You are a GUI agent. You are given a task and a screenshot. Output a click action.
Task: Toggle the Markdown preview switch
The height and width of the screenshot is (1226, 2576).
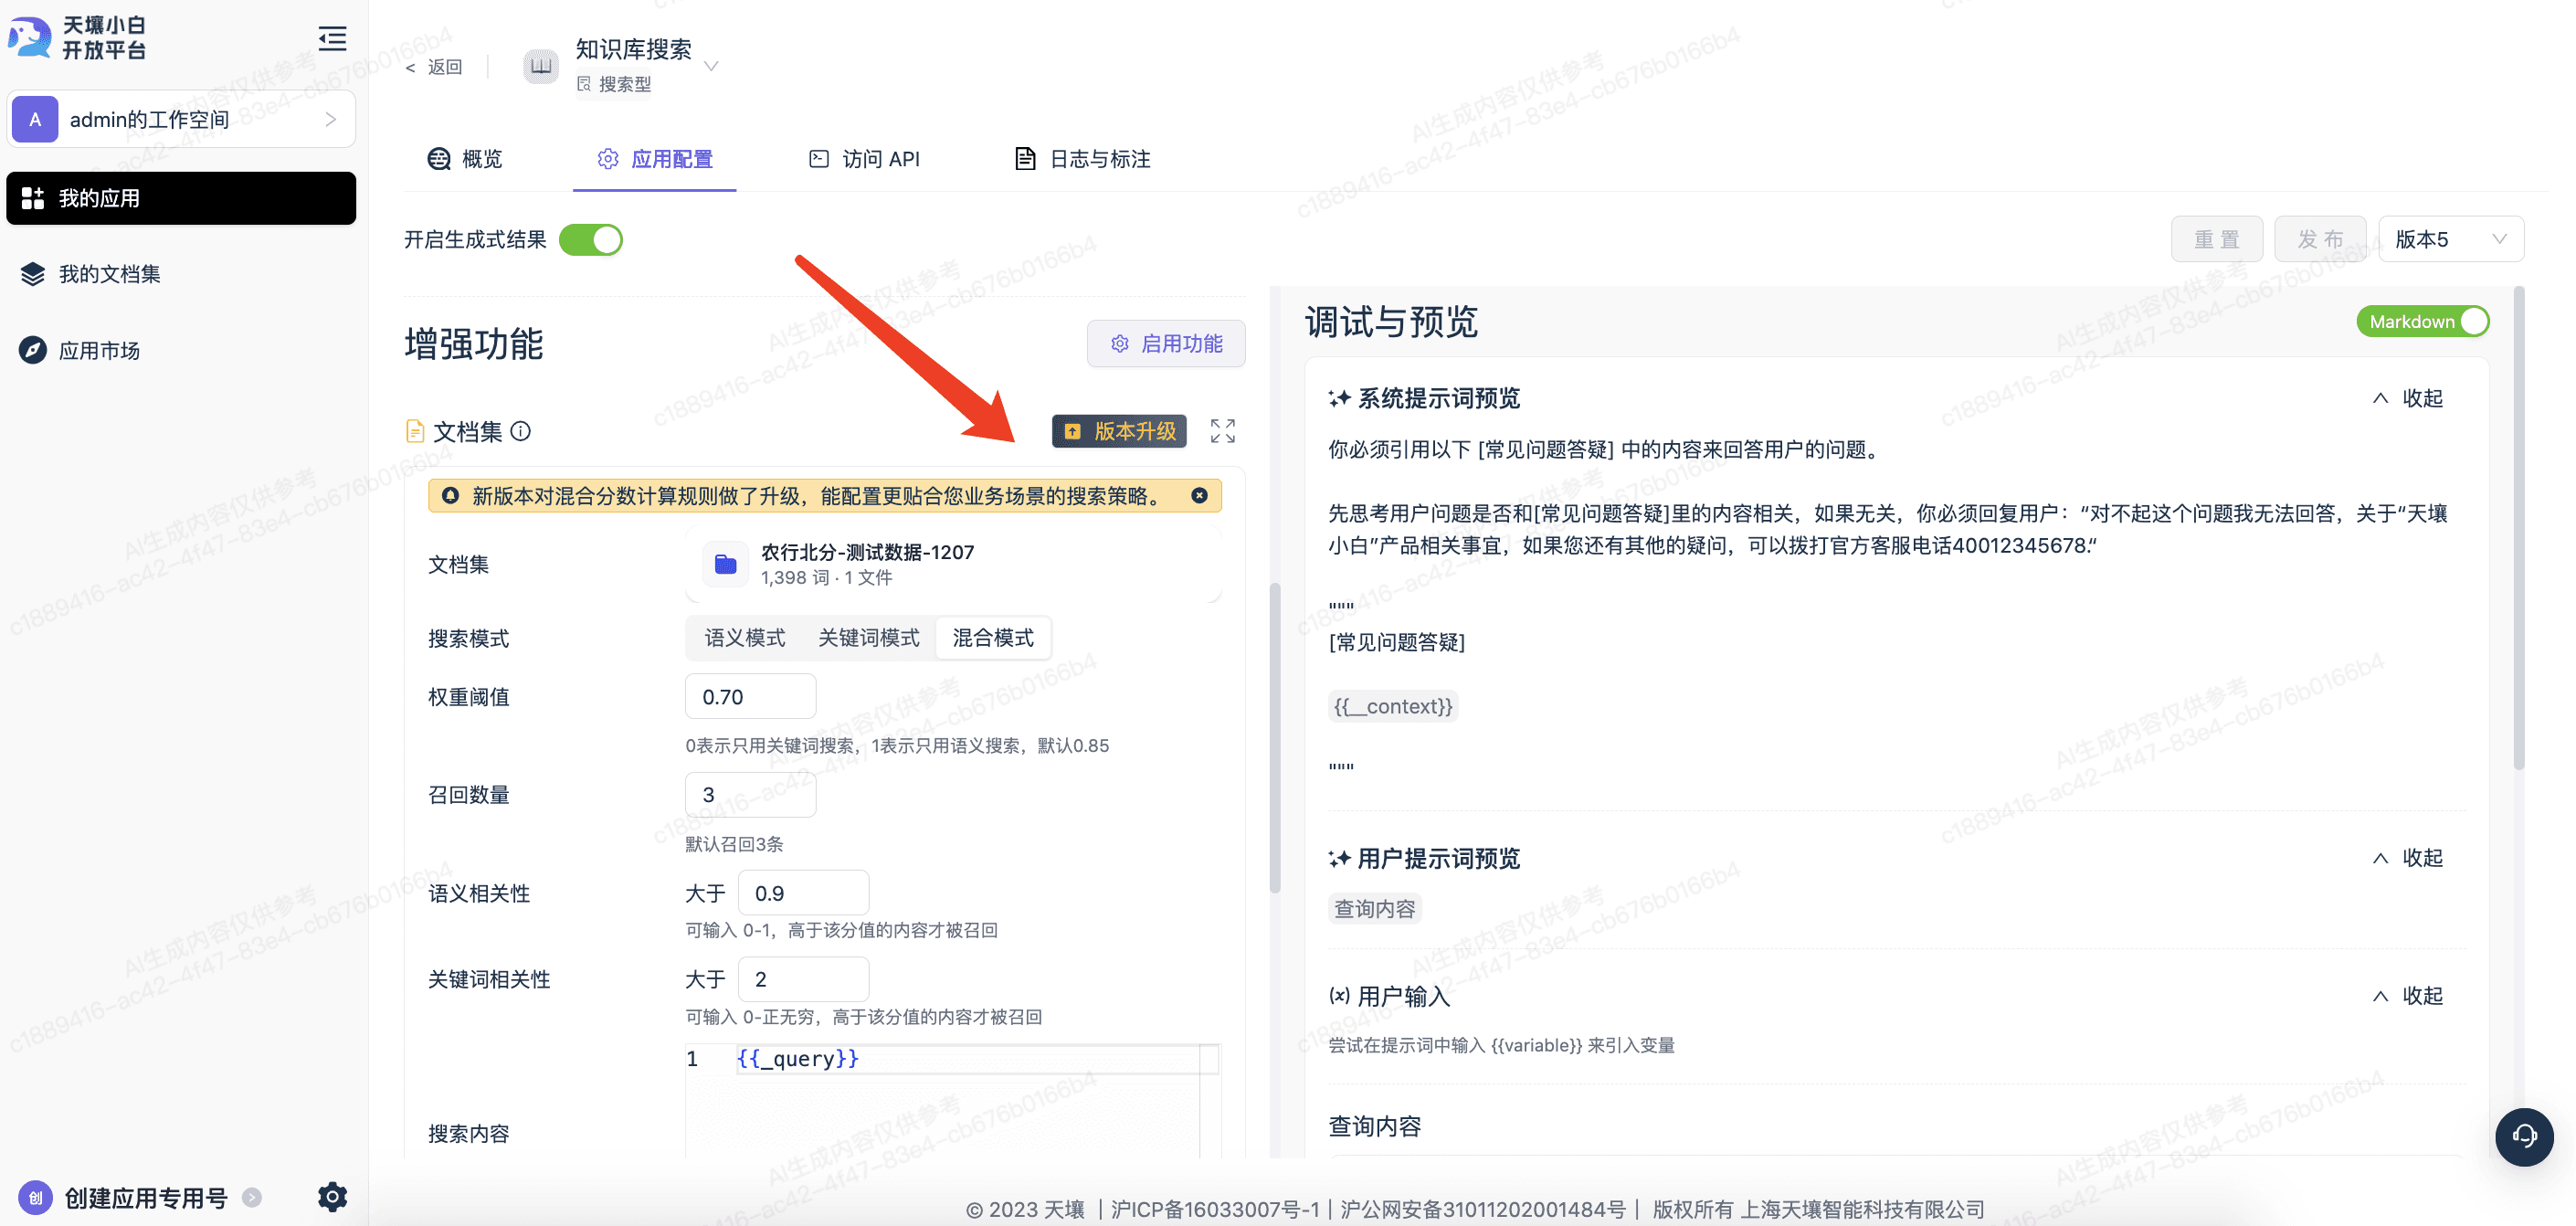pyautogui.click(x=2422, y=322)
